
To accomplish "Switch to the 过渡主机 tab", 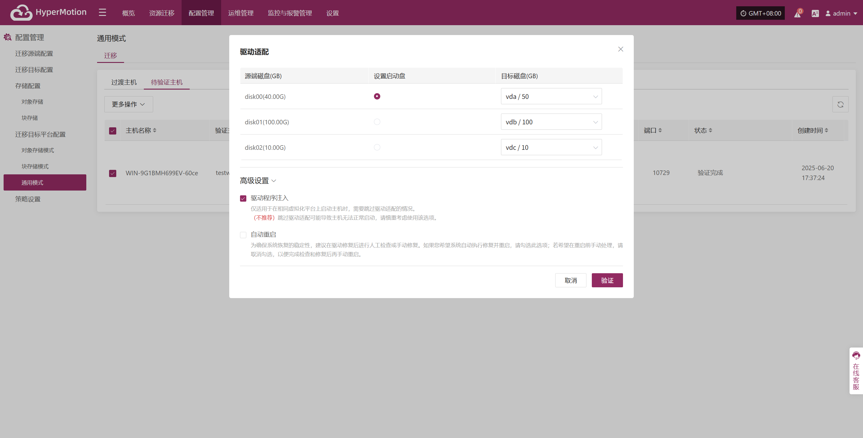I will point(124,82).
